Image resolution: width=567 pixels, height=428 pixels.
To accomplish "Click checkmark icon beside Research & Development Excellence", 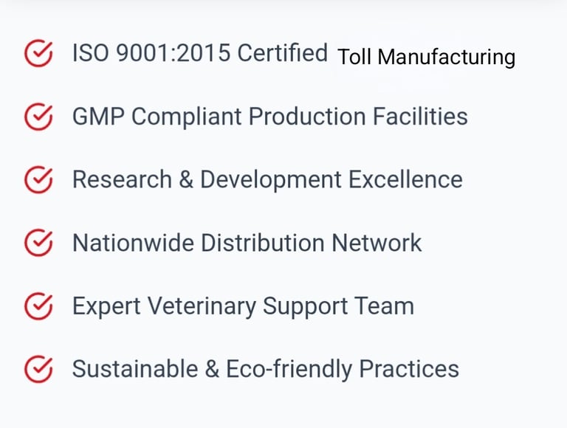I will click(x=38, y=179).
